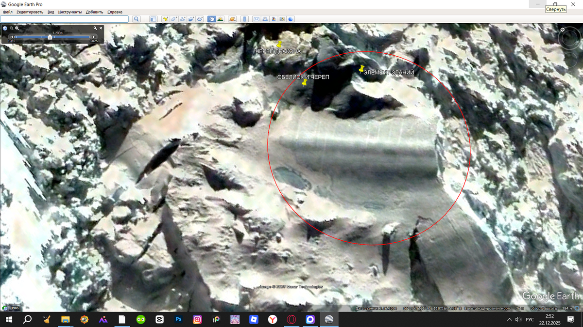Open the Добавить menu
The width and height of the screenshot is (583, 327).
coord(94,12)
